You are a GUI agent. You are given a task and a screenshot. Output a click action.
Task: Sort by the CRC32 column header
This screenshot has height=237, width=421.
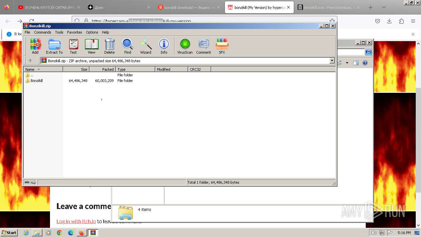[x=199, y=69]
